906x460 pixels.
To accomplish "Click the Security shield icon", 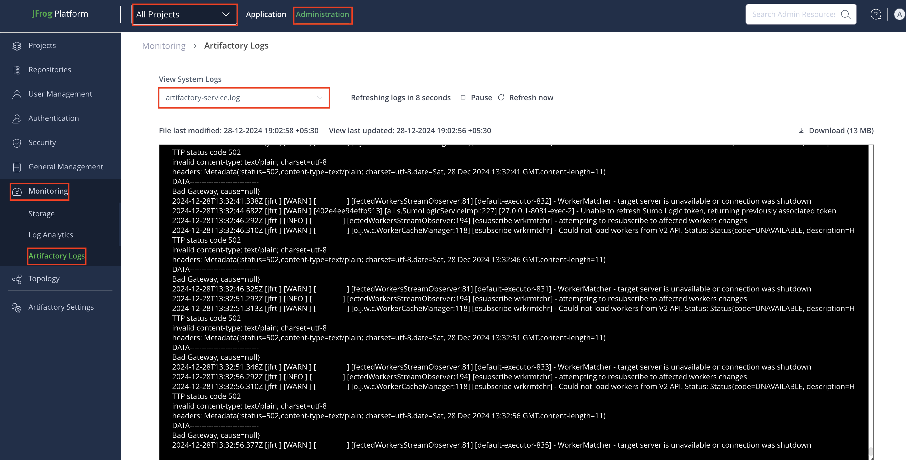I will tap(17, 143).
